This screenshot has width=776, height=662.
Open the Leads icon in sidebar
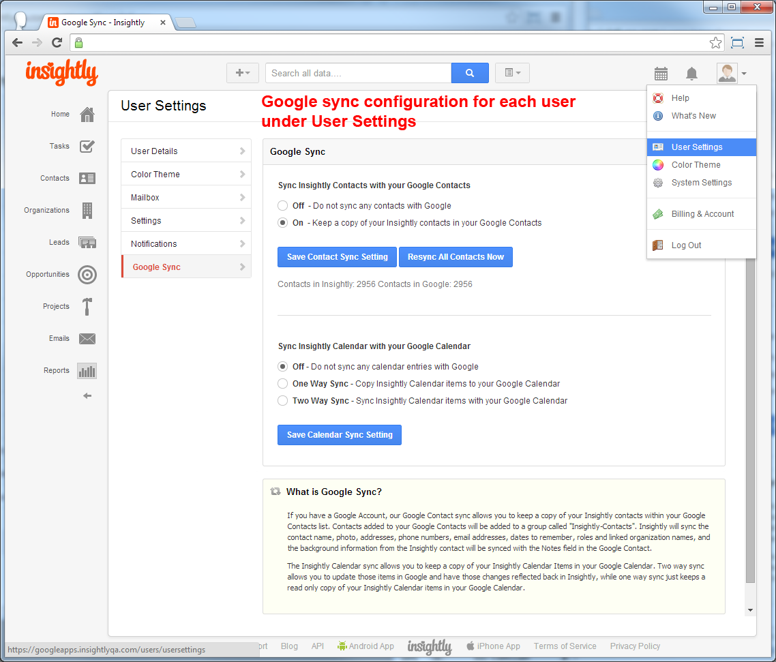tap(87, 243)
